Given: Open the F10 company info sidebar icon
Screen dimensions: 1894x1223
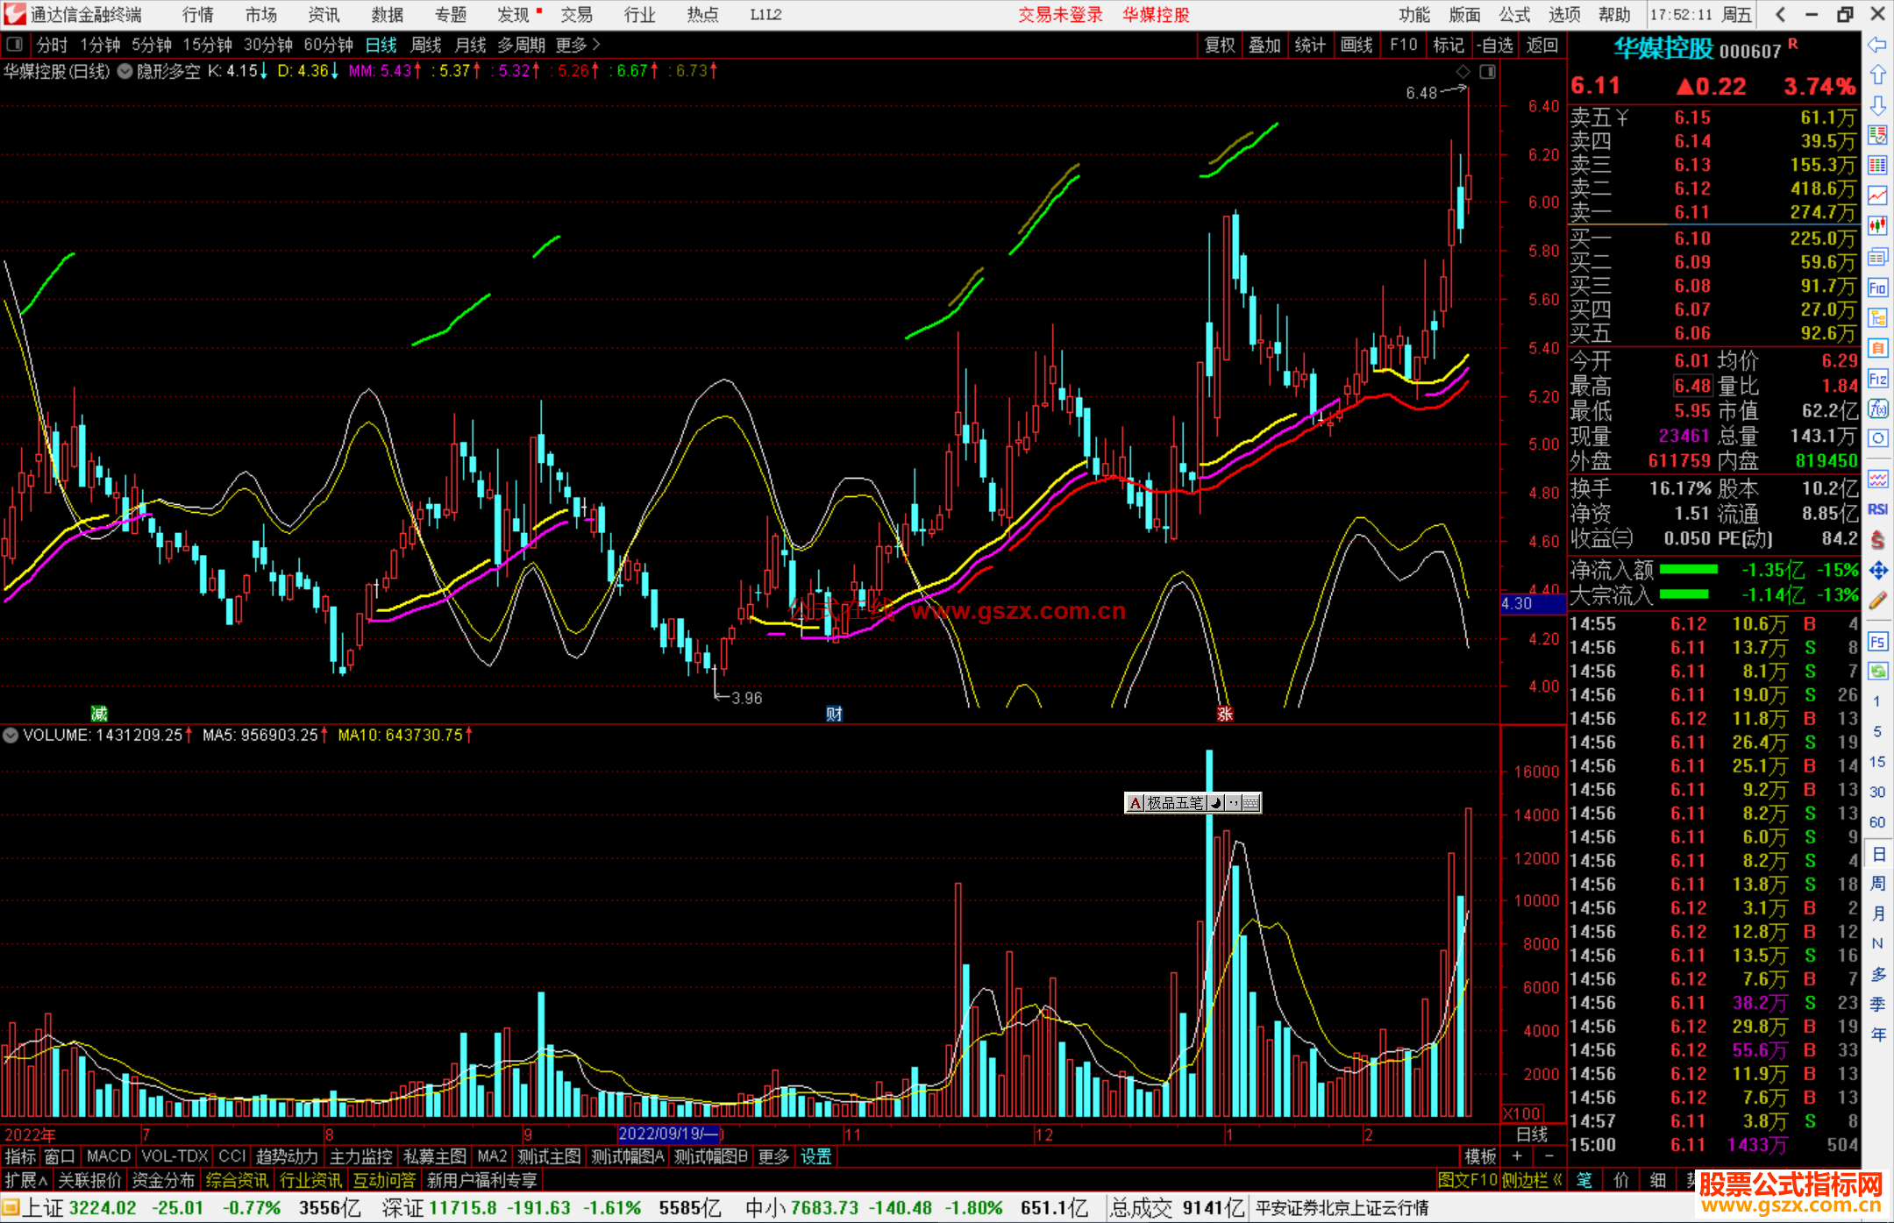Looking at the screenshot, I should (x=1877, y=288).
